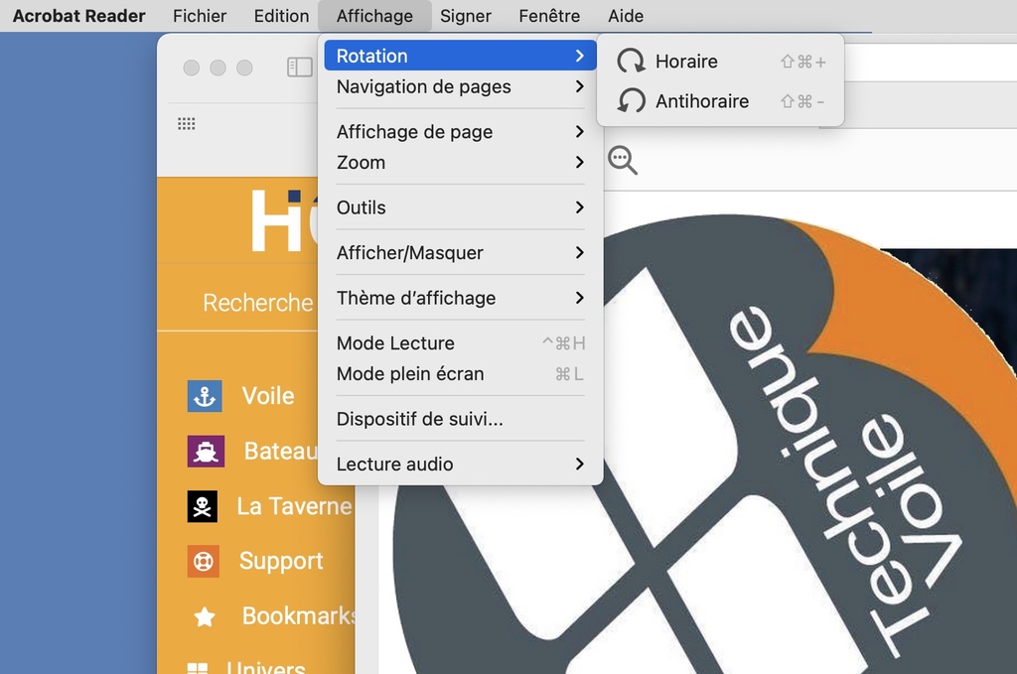Click the star icon beside Bookmarks
Screen dimensions: 1017x674
(x=205, y=616)
